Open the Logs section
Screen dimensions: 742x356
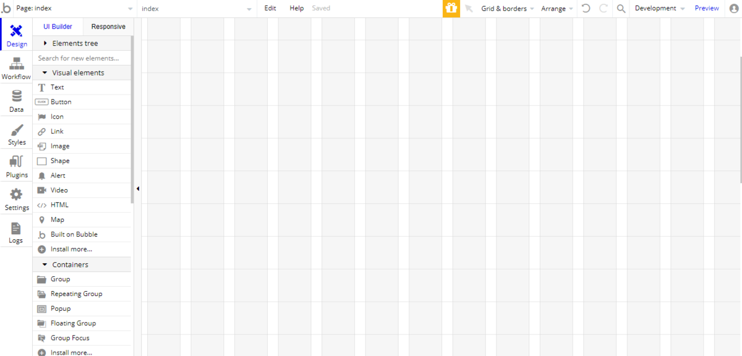point(17,232)
